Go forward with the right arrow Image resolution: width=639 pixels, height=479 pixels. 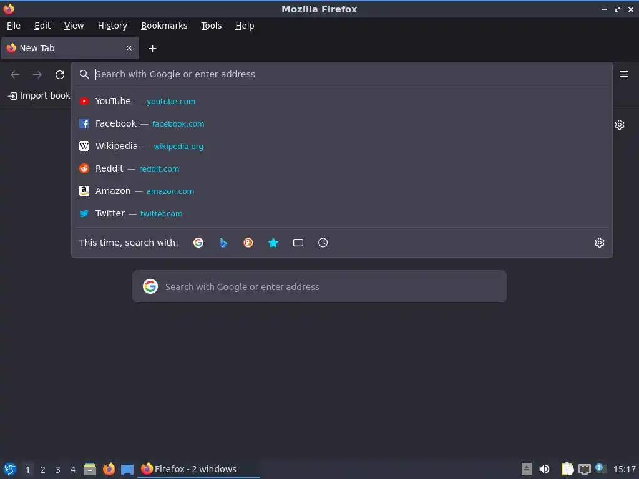tap(37, 75)
